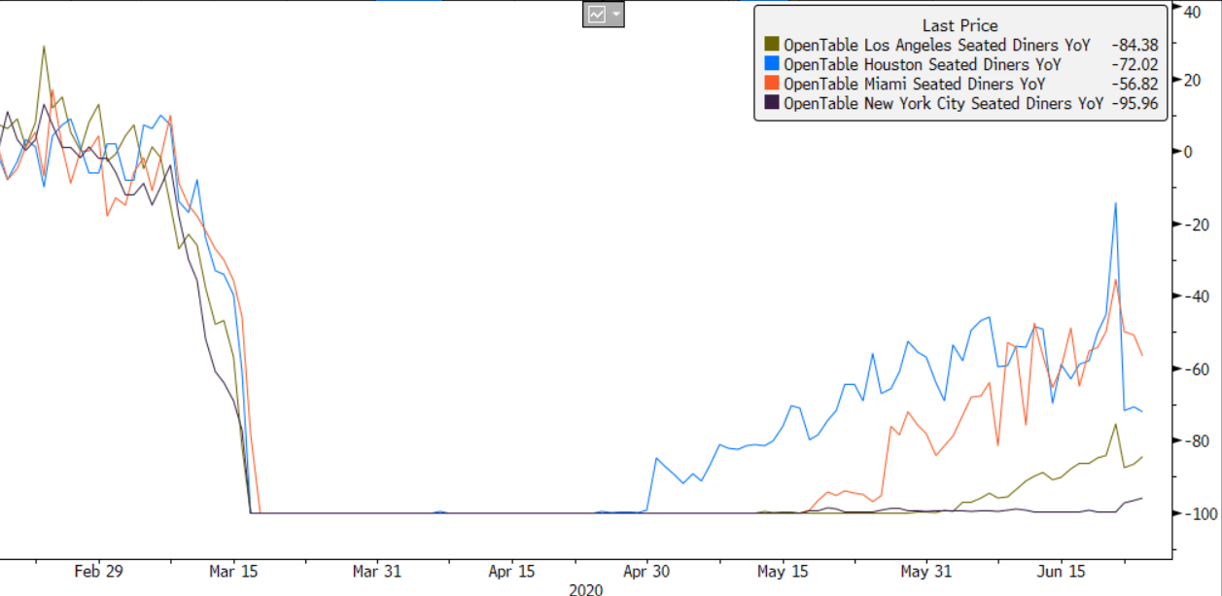Viewport: 1222px width, 596px height.
Task: Click the 20 value on y-axis
Action: [x=1191, y=80]
